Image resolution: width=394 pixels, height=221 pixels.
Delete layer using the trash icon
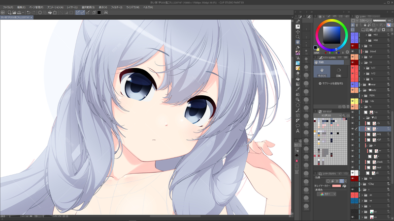(x=392, y=29)
